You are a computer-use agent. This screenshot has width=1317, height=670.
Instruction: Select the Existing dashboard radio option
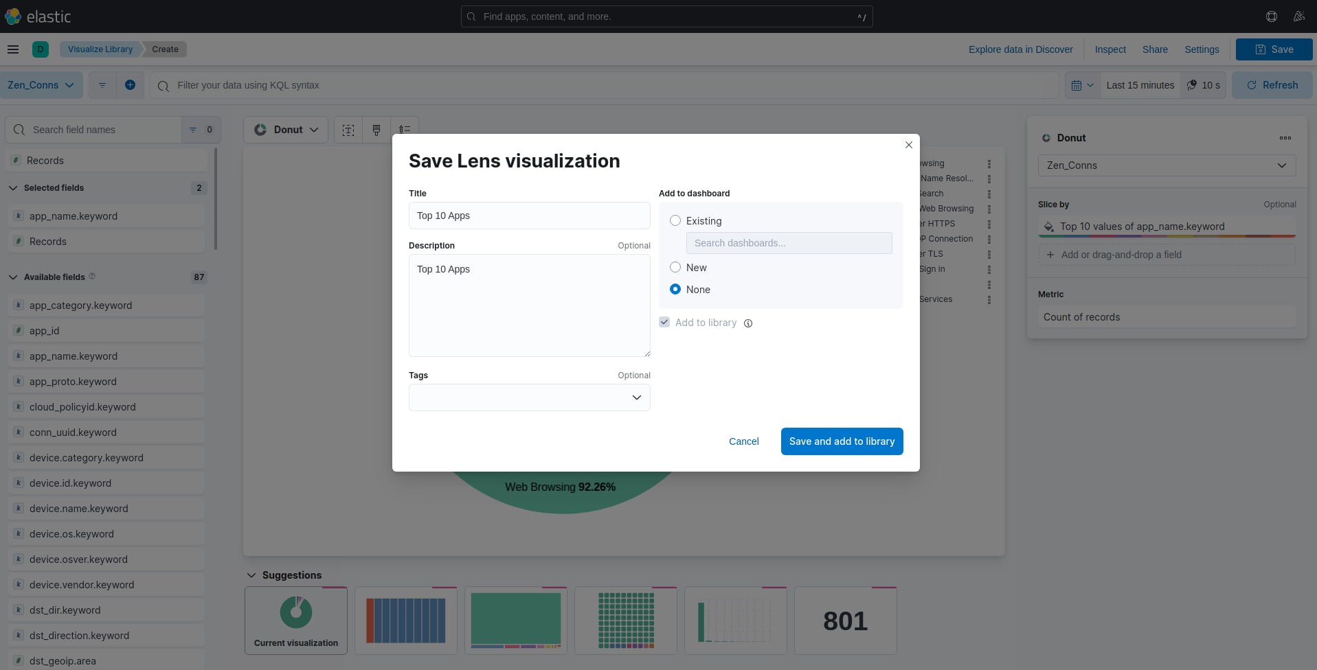(x=675, y=221)
